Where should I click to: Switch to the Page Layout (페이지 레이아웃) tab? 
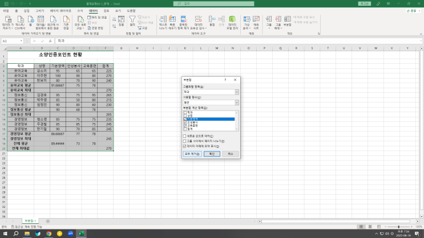tap(60, 11)
